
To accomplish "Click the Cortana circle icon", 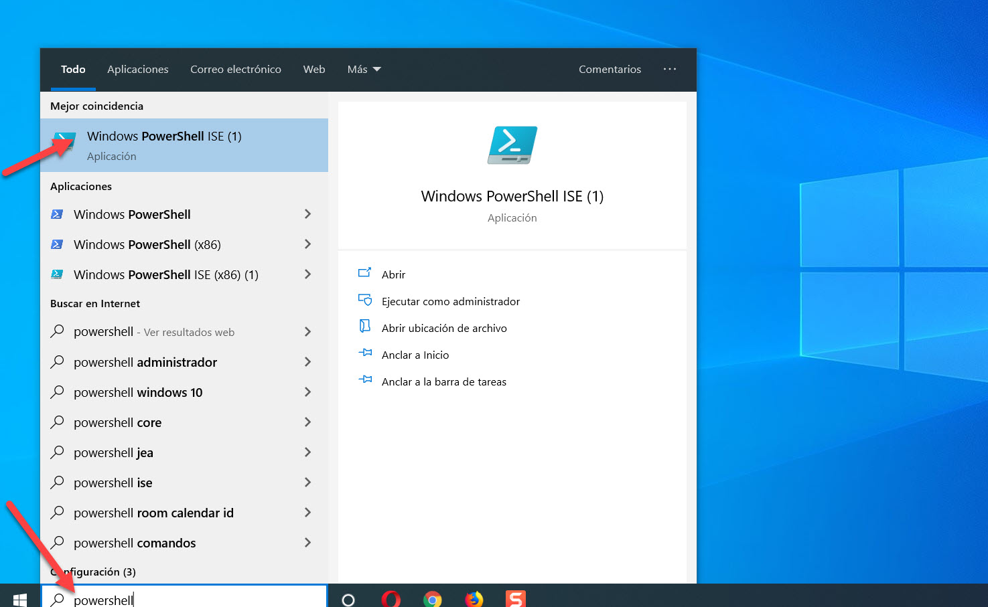I will click(x=348, y=599).
